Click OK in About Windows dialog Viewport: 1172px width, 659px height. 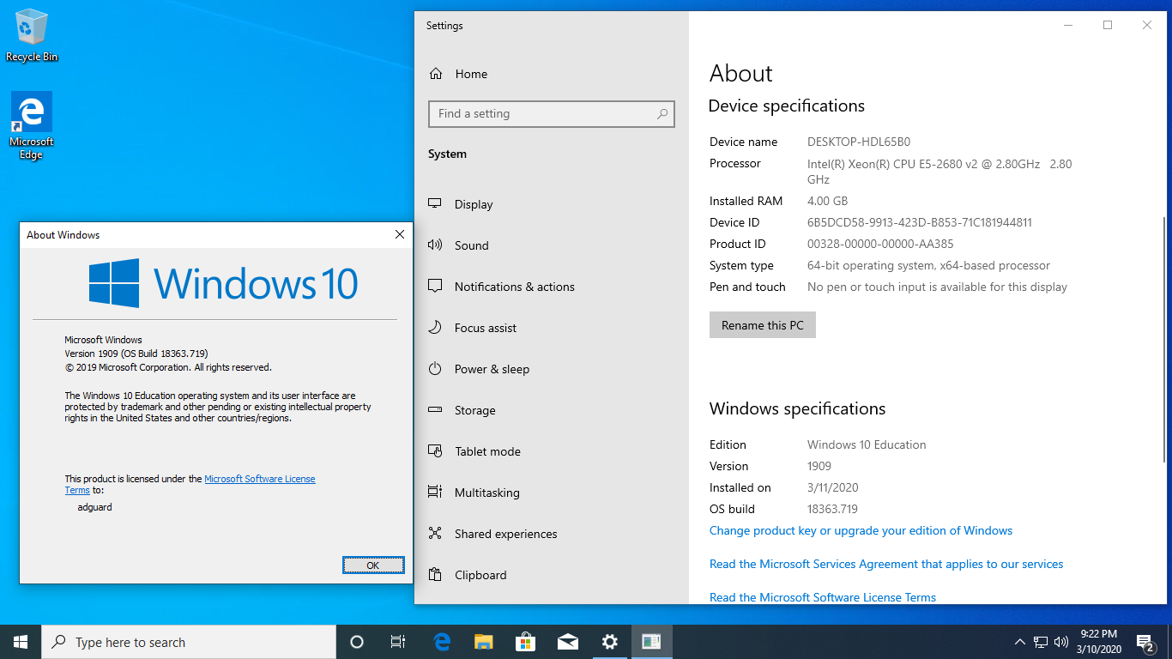[372, 565]
